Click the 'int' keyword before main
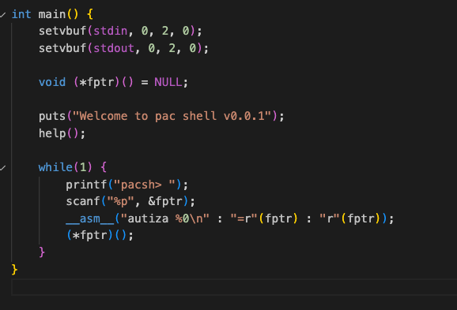 21,14
